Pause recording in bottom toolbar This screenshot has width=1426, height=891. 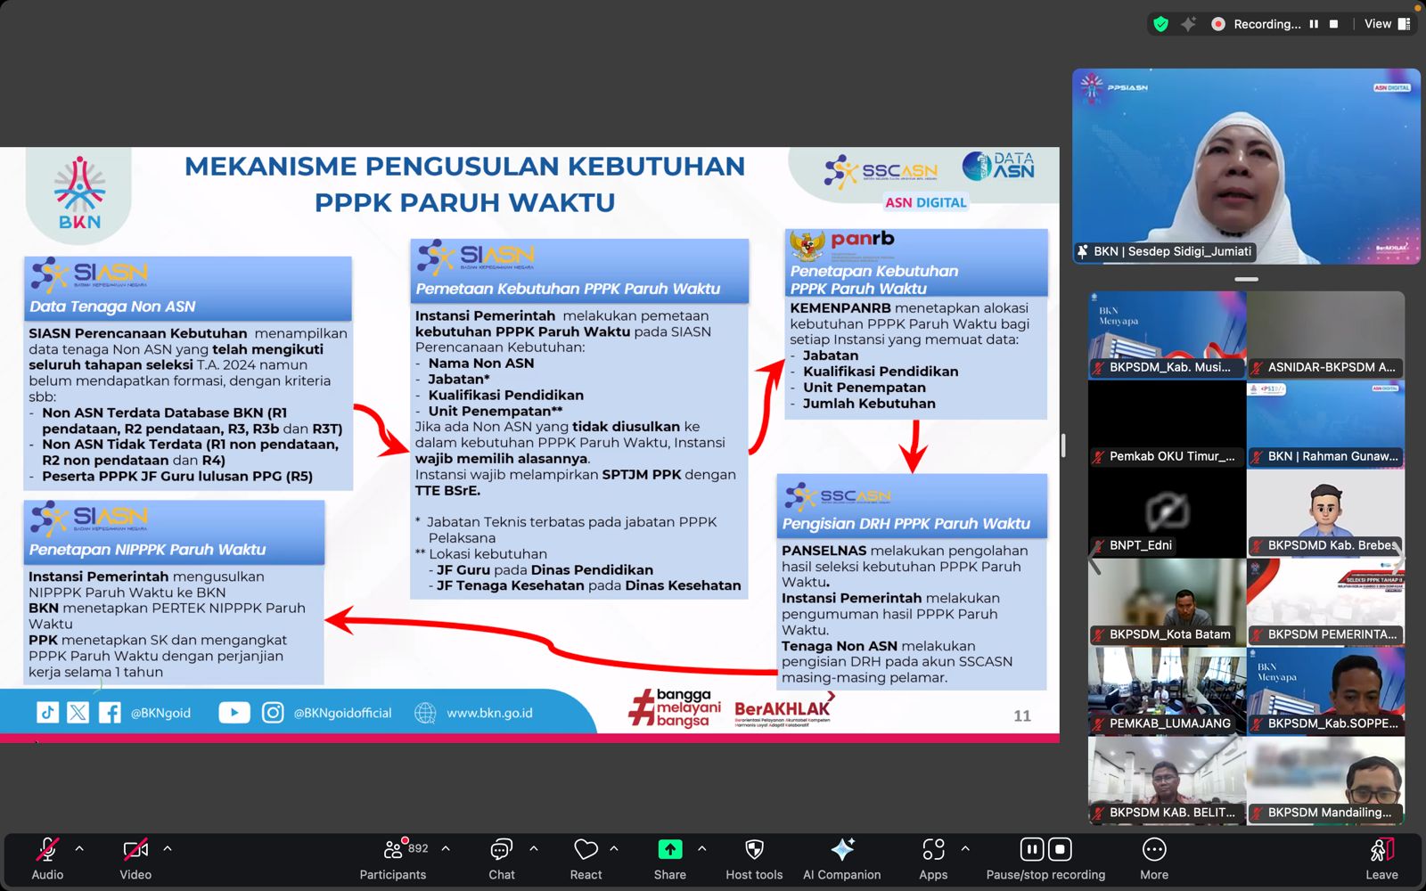1032,850
